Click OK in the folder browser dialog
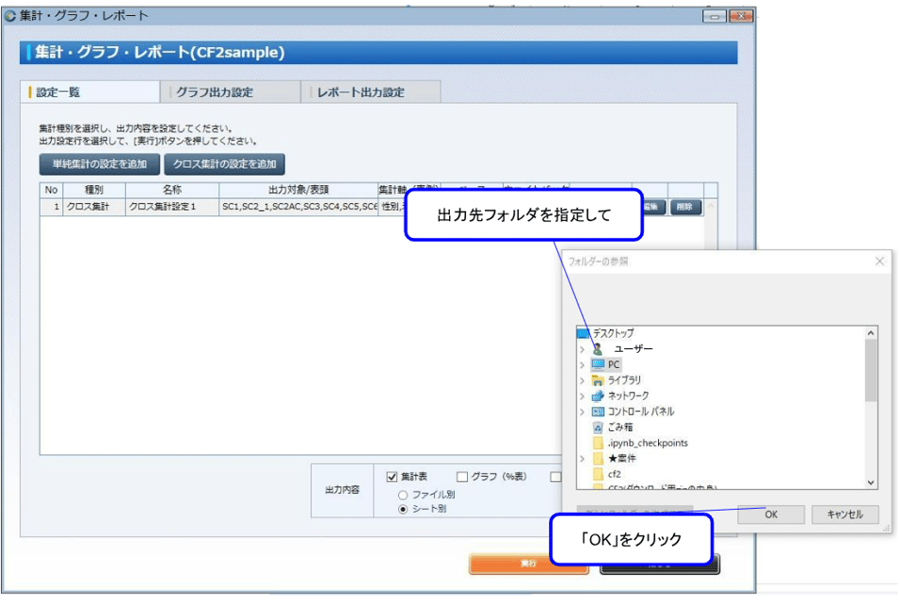Viewport: 900px width, 605px height. (x=770, y=514)
